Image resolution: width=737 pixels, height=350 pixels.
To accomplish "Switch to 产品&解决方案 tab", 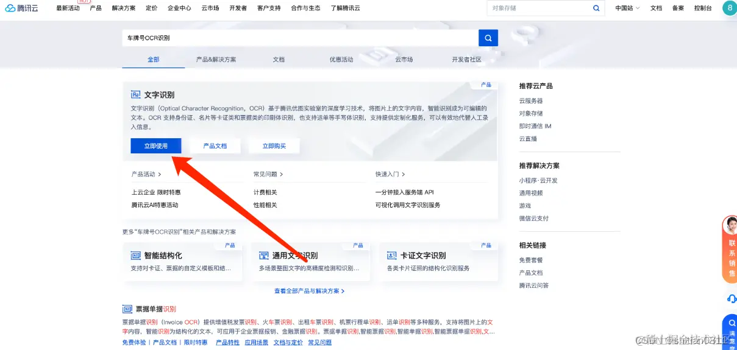I will pyautogui.click(x=216, y=60).
